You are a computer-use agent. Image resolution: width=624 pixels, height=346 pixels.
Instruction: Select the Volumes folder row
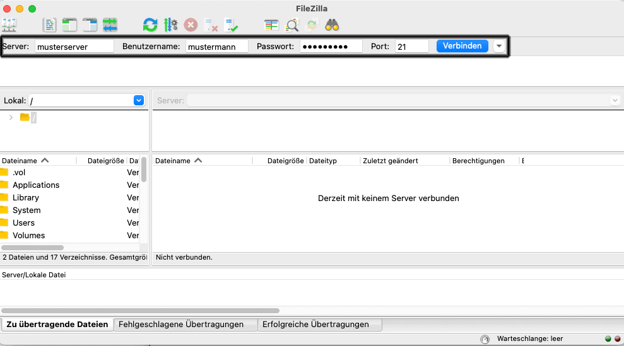70,236
